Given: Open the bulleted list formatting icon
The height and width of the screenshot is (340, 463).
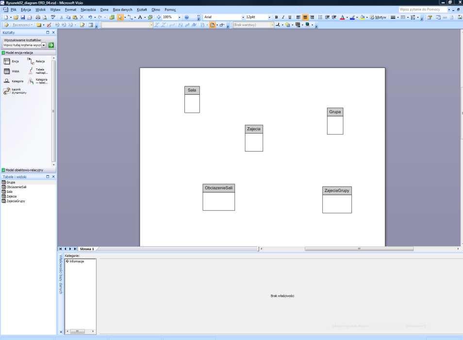Looking at the screenshot, I should click(320, 17).
